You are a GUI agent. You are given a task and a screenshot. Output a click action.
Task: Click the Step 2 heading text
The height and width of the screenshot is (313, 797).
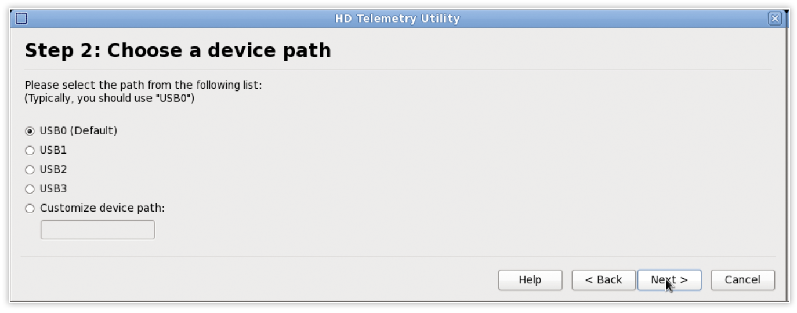[177, 51]
